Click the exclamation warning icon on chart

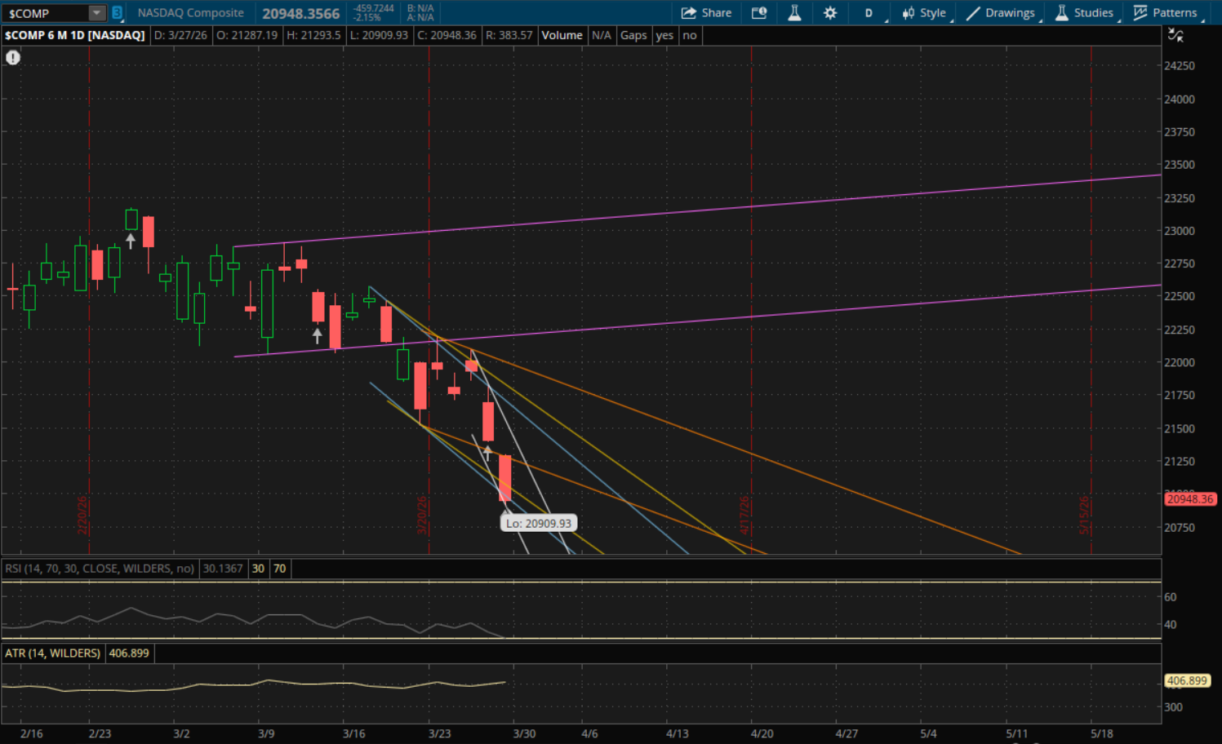coord(13,57)
